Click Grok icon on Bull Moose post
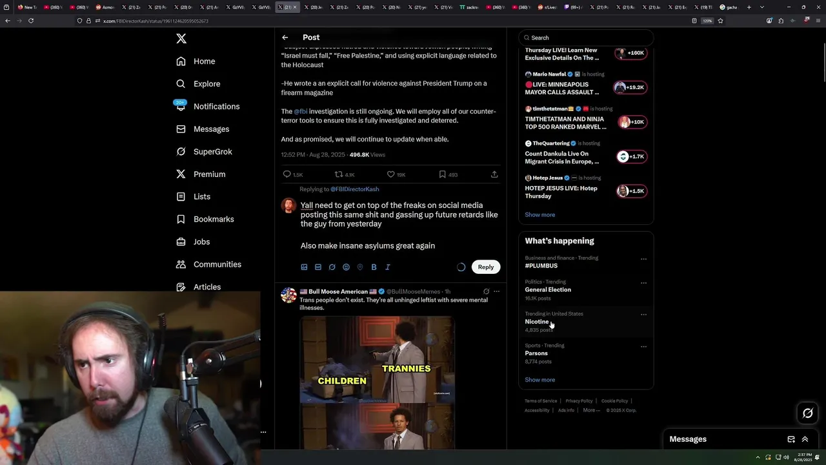This screenshot has width=826, height=465. [487, 291]
